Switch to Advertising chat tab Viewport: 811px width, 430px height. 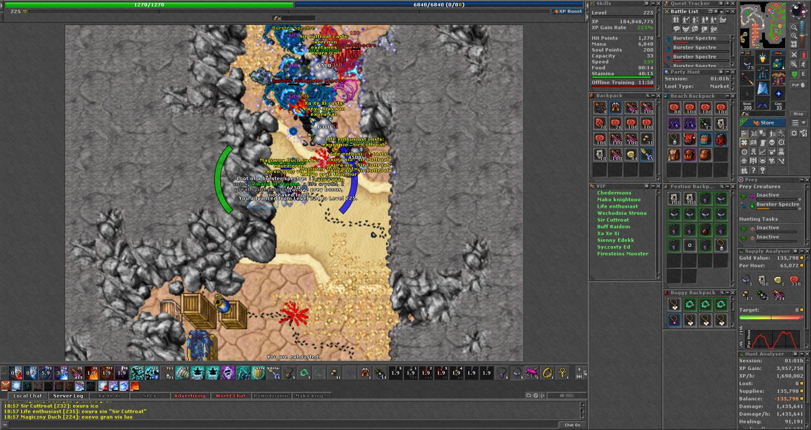[x=190, y=396]
